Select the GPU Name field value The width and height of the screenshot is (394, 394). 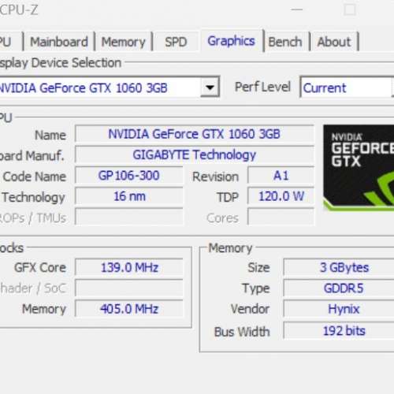195,134
